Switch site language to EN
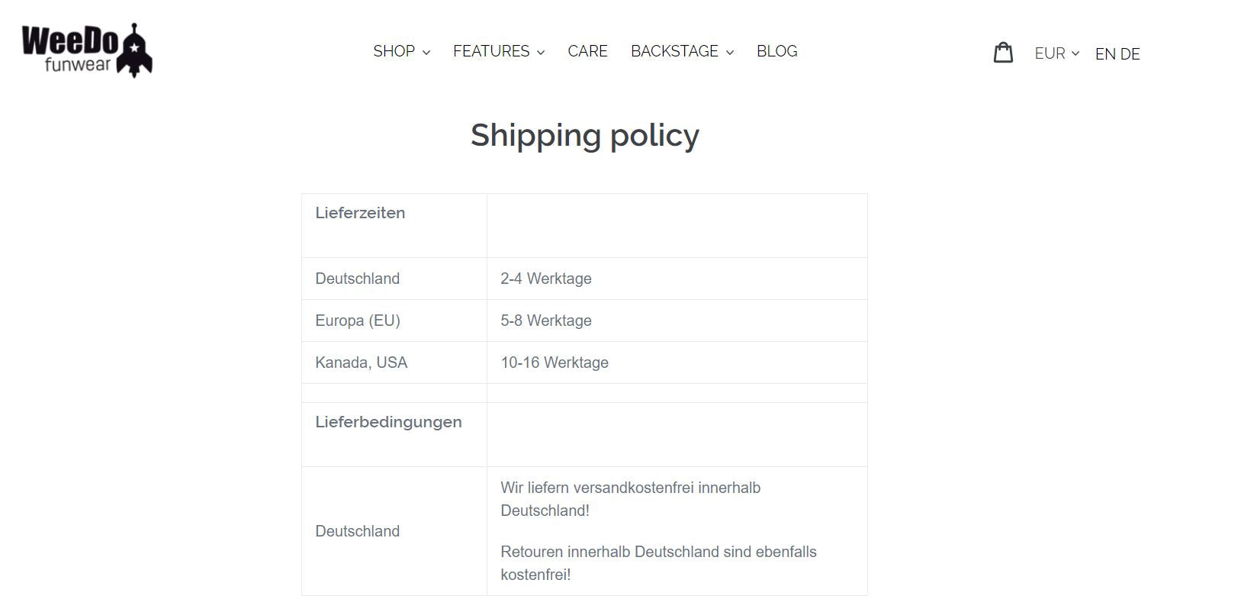1241x596 pixels. pyautogui.click(x=1105, y=54)
